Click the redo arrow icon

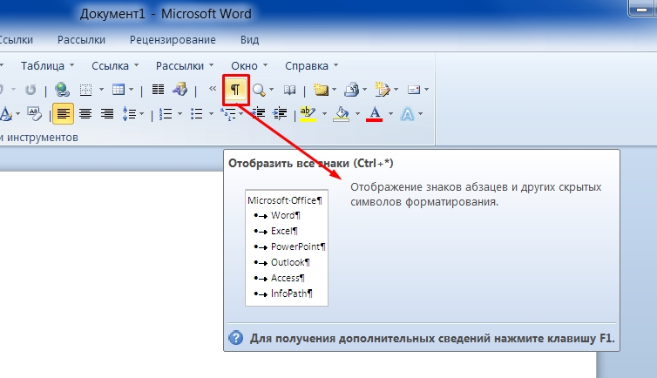click(x=30, y=90)
